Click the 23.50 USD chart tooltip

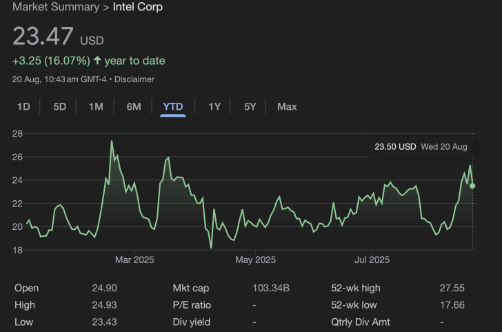point(421,147)
